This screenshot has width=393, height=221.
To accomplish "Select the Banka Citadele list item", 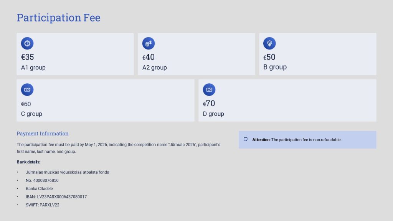I will click(x=39, y=188).
